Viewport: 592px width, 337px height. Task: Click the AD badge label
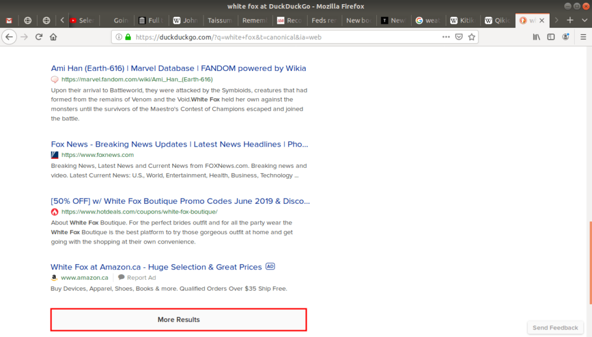[x=271, y=266]
